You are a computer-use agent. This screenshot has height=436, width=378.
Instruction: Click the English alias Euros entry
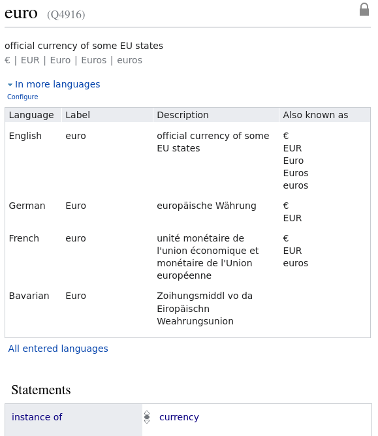pyautogui.click(x=296, y=173)
